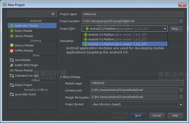Viewport: 189px width, 123px height.
Task: Click New... to add an SDK
Action: [x=176, y=29]
